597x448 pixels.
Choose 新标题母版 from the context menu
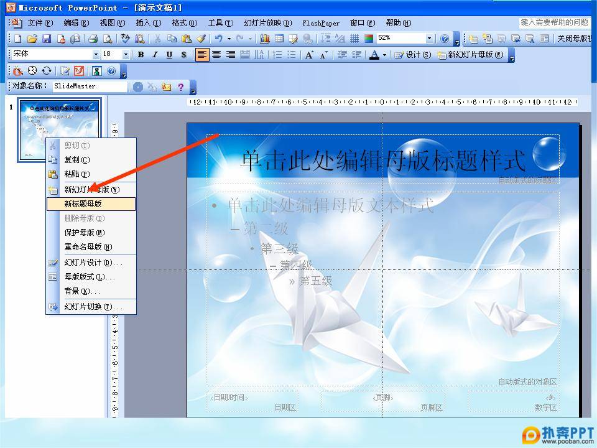(x=91, y=204)
